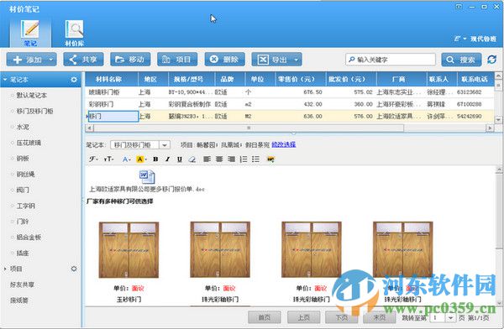
Task: Open the font family dropdown
Action: [x=93, y=159]
